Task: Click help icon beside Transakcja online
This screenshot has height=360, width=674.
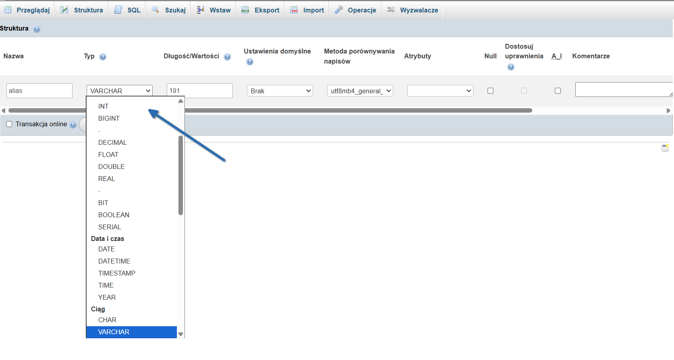Action: pyautogui.click(x=73, y=125)
